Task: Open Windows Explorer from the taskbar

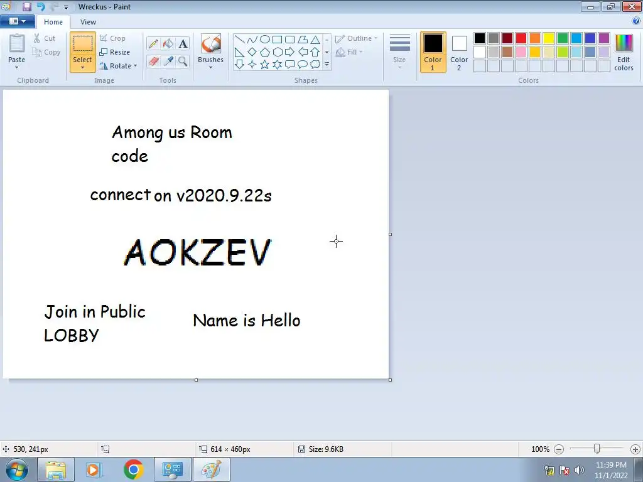Action: point(56,469)
